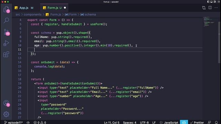Screen dimensions: 221x124
Task: Click 'return' keyword on line 18
Action: coord(36,79)
